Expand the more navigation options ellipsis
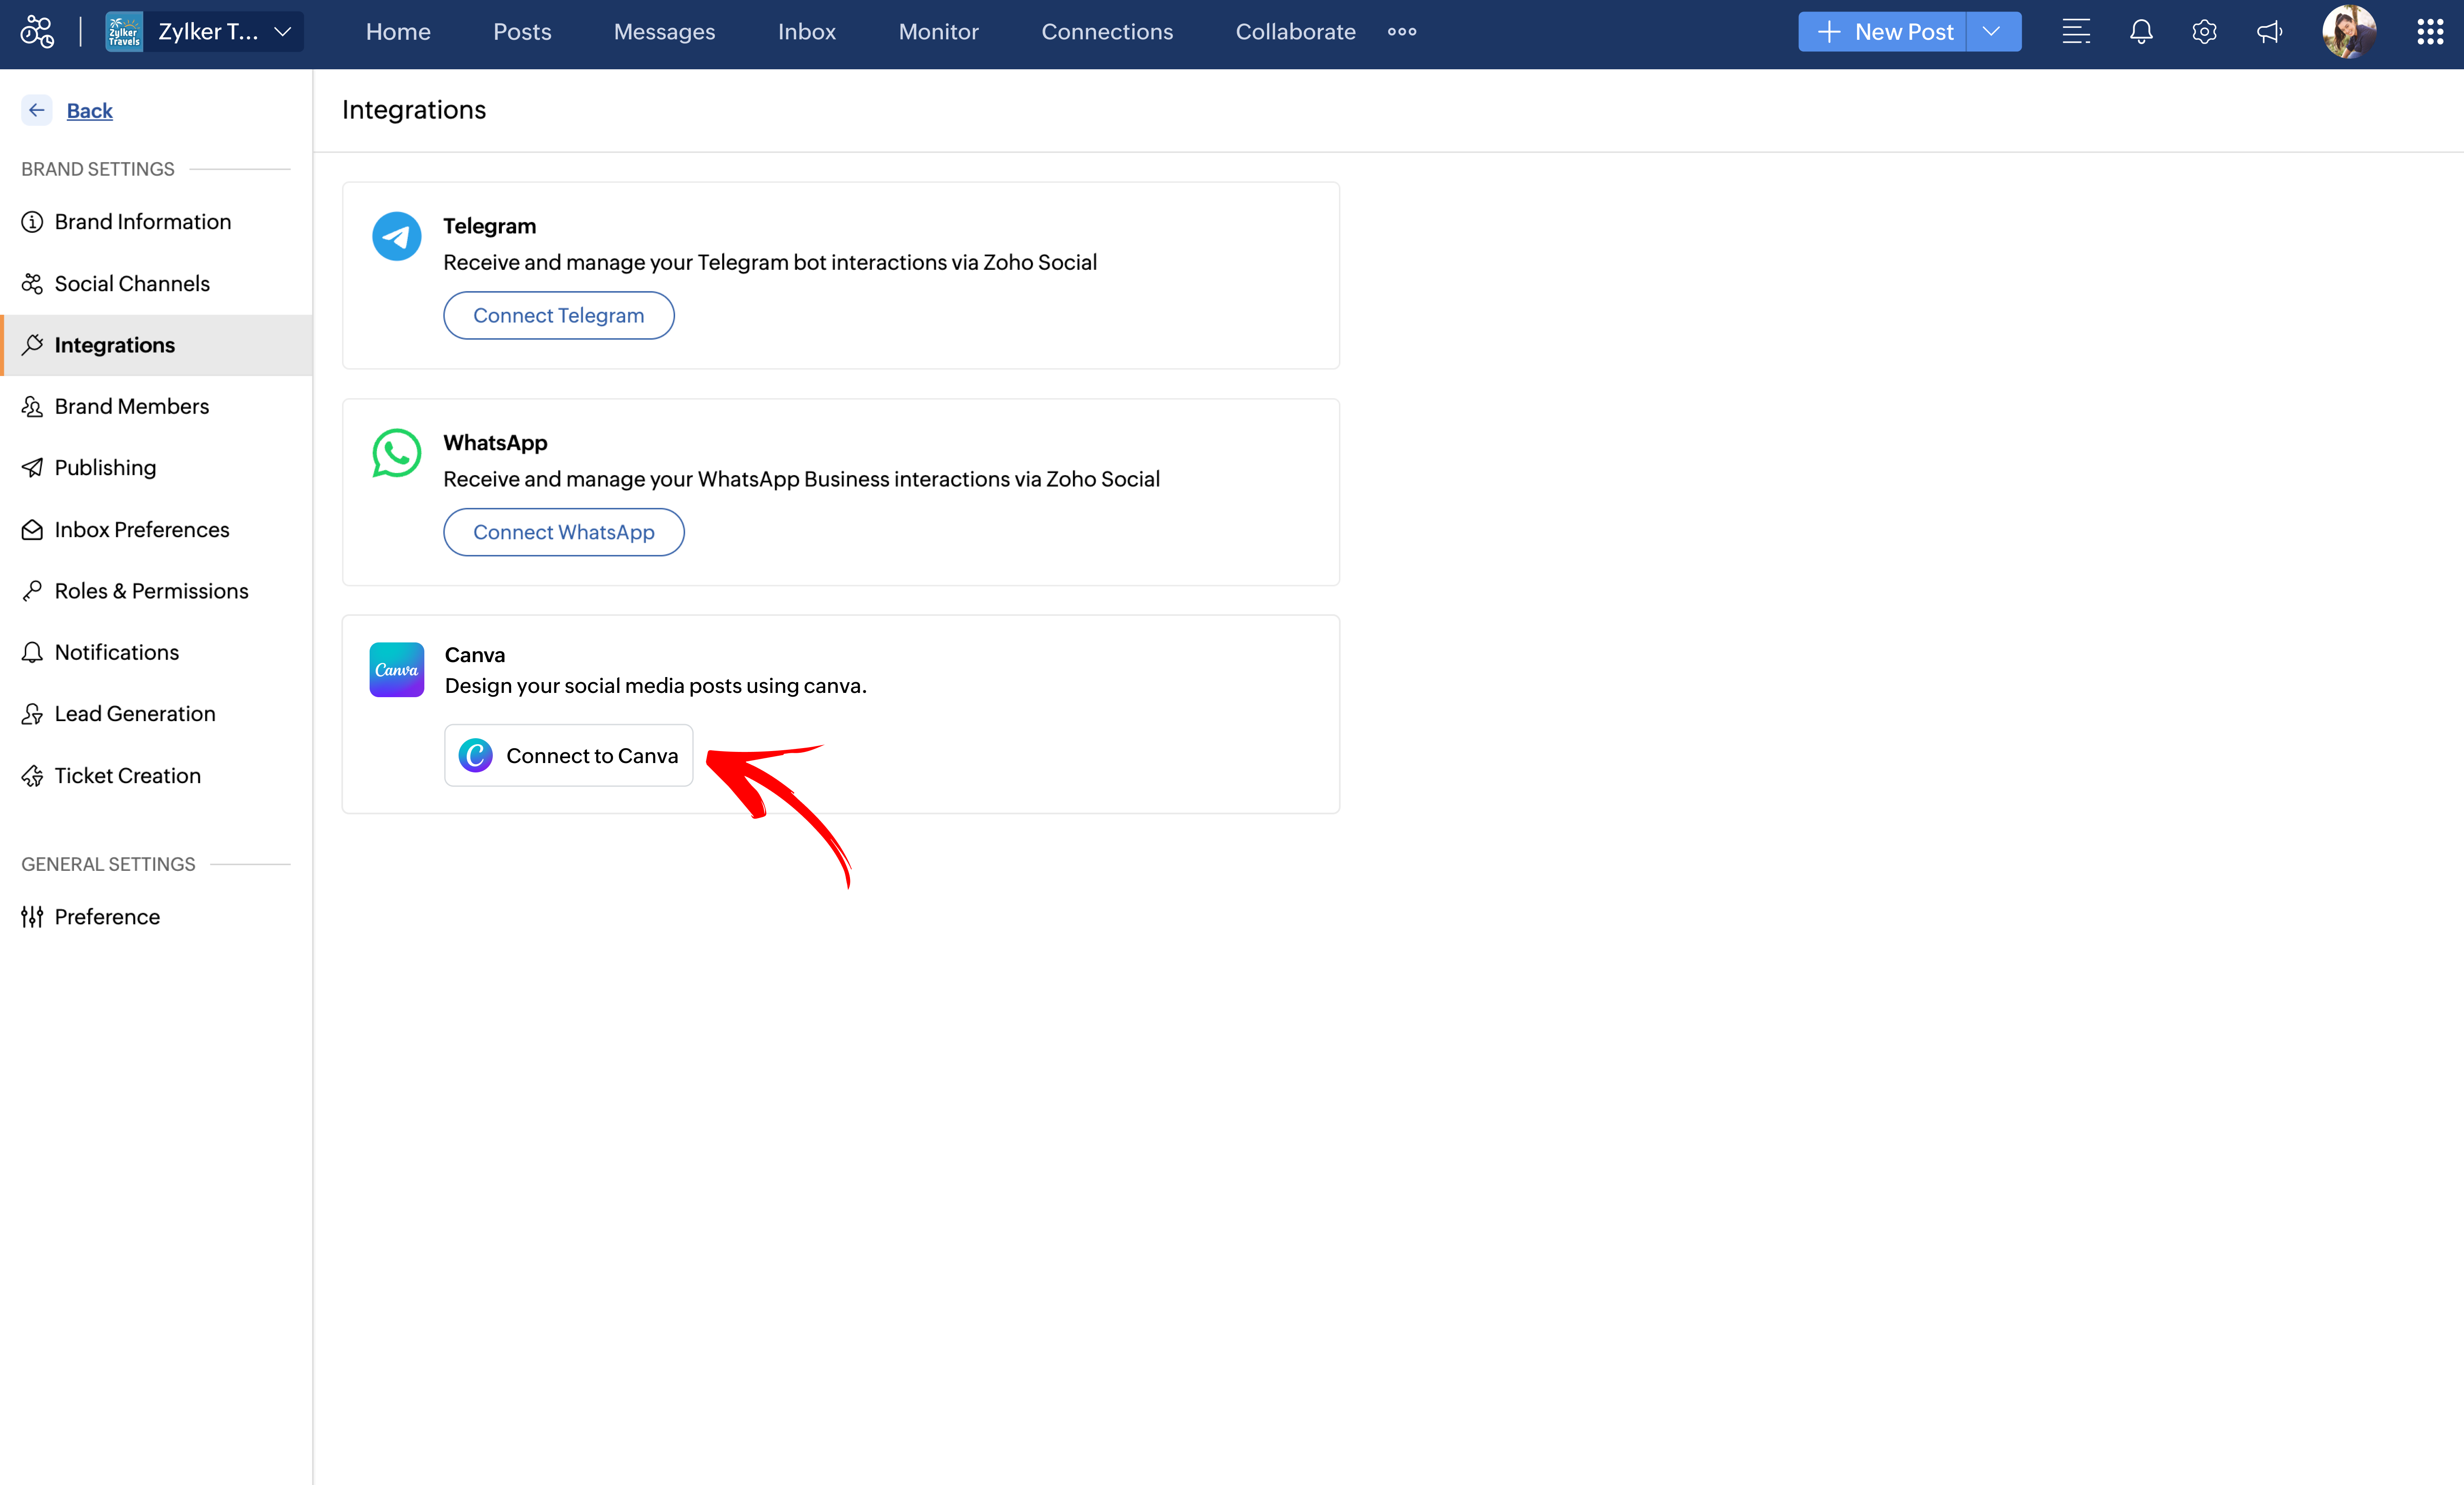 coord(1402,32)
